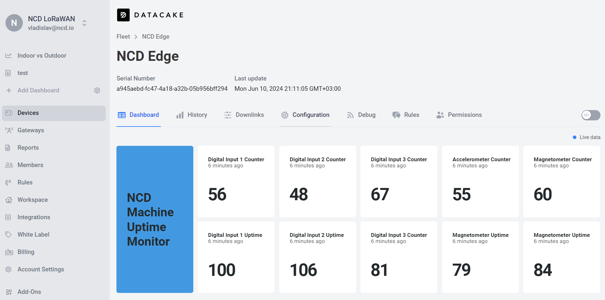
Task: Open the Add Dashboard settings gear
Action: 97,90
